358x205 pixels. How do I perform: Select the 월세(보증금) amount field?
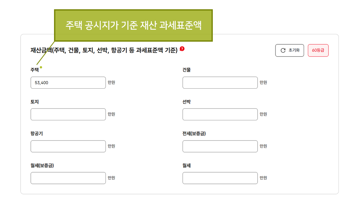pos(68,178)
